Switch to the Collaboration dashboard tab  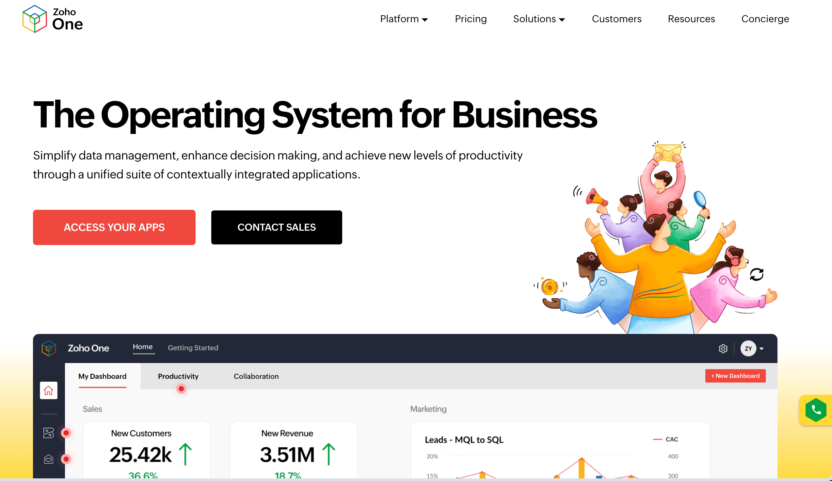(256, 376)
